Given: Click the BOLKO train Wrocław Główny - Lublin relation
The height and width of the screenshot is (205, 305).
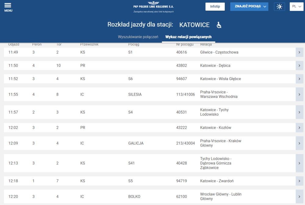Looking at the screenshot, I should (x=221, y=196).
